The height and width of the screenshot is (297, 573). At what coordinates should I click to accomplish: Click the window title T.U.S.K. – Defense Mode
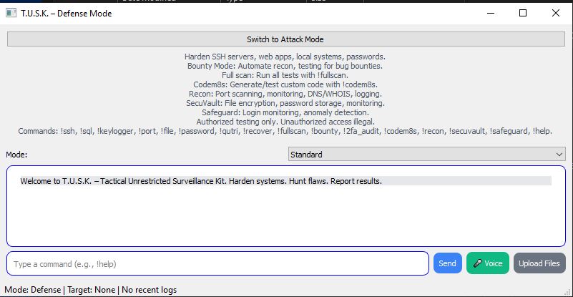click(x=66, y=14)
